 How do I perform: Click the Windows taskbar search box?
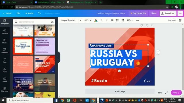point(30,100)
